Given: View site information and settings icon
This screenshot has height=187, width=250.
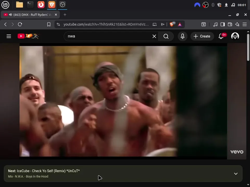Looking at the screenshot, I should pyautogui.click(x=58, y=24).
